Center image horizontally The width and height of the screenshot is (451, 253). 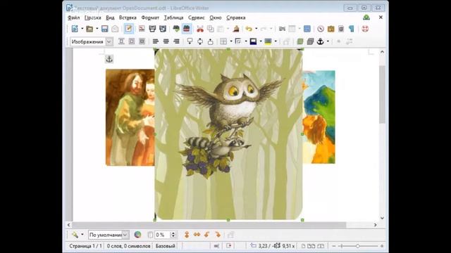[166, 41]
